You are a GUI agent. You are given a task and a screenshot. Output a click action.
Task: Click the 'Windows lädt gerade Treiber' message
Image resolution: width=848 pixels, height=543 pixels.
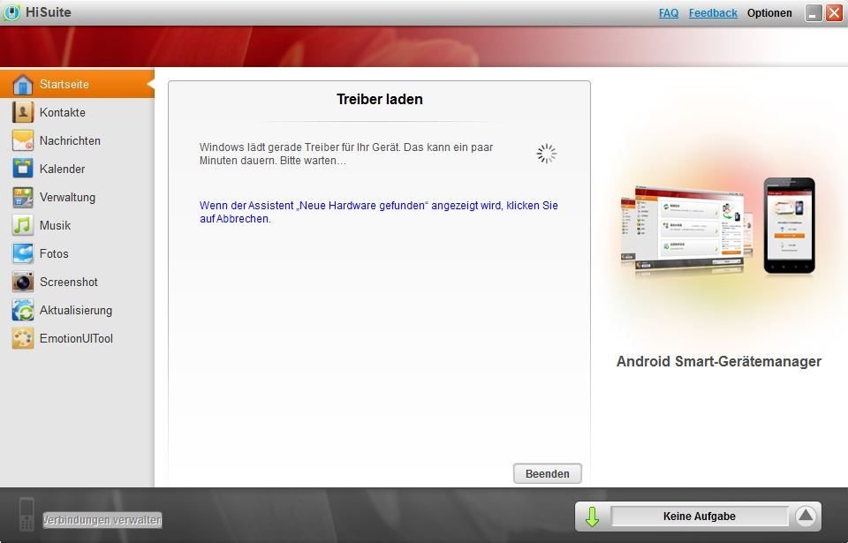tap(346, 154)
